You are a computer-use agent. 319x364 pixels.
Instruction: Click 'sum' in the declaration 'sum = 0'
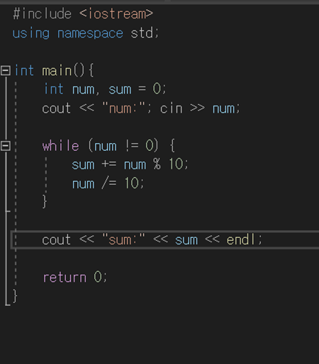120,90
